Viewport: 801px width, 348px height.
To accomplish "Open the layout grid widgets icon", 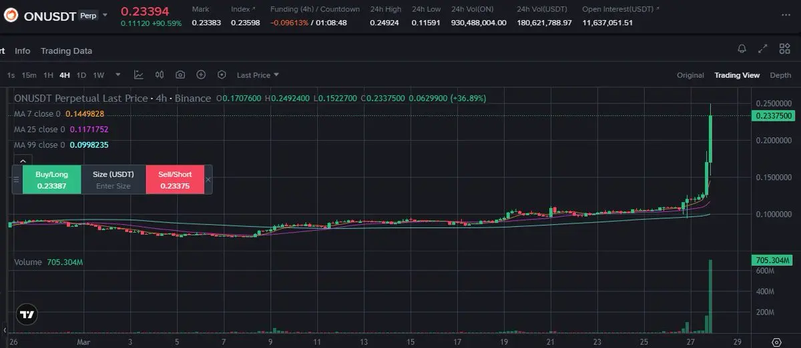I will click(784, 49).
